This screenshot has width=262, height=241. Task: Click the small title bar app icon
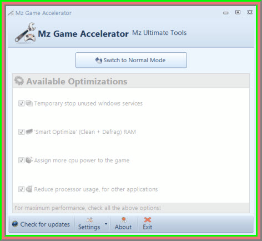11,13
